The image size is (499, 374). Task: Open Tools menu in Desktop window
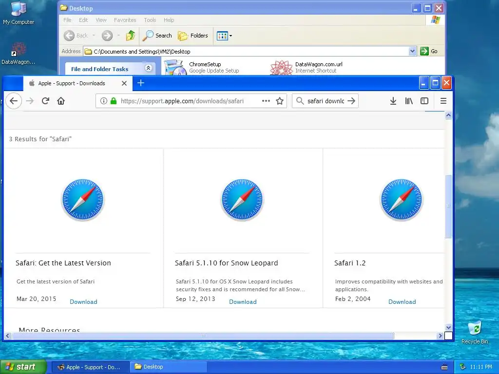[150, 20]
